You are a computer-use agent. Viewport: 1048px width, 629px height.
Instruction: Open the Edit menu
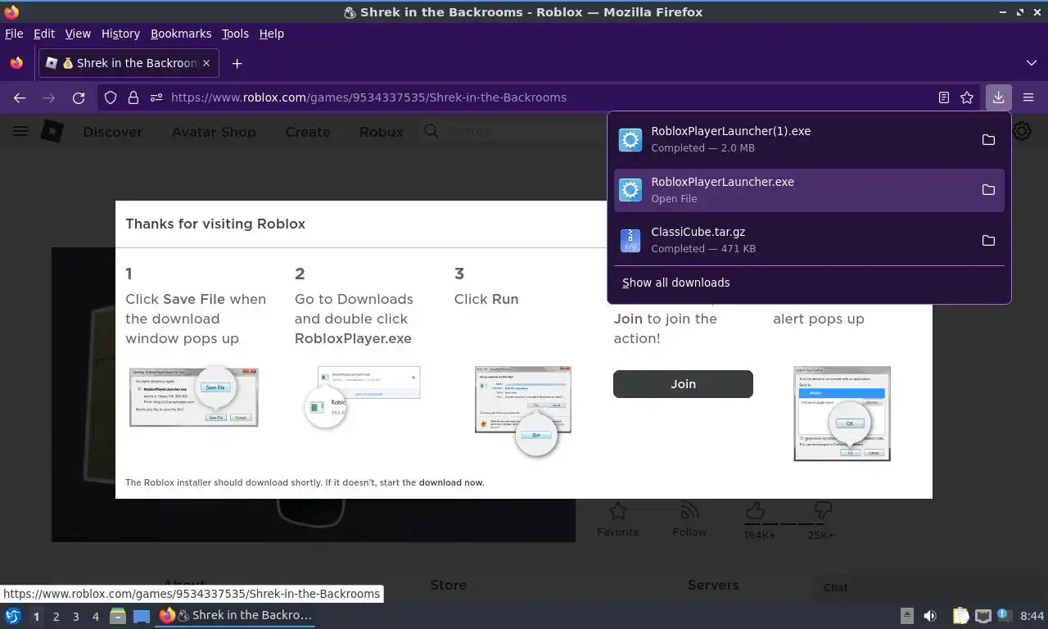point(44,34)
